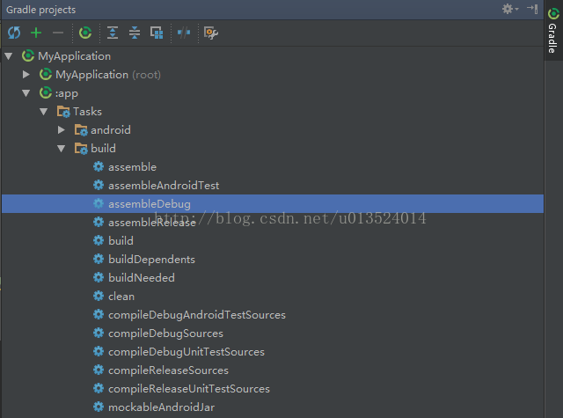Click gear icon beside build task
Viewport: 563px width, 418px height.
(x=99, y=240)
